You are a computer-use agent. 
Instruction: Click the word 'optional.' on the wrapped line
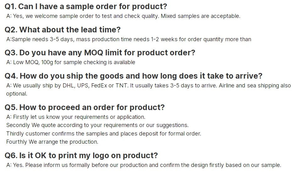click(x=17, y=94)
